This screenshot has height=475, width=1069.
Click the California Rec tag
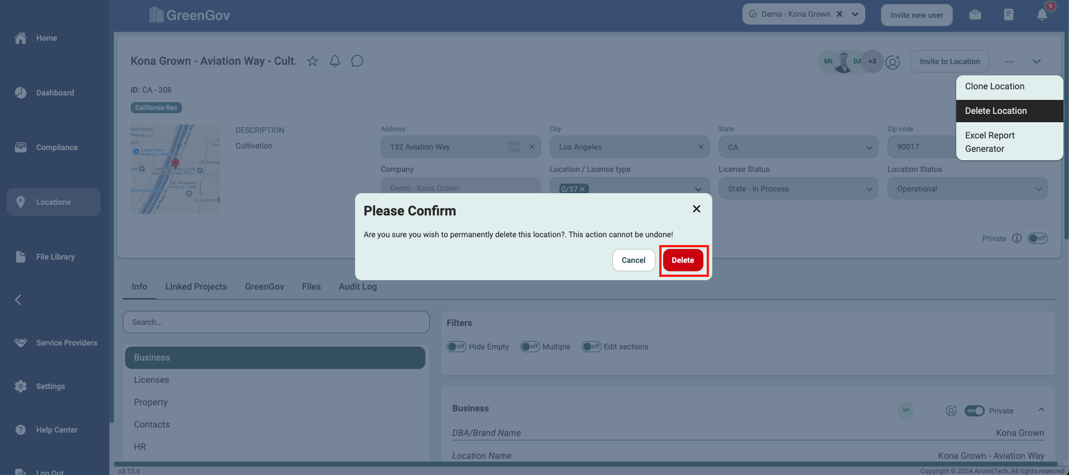tap(156, 108)
